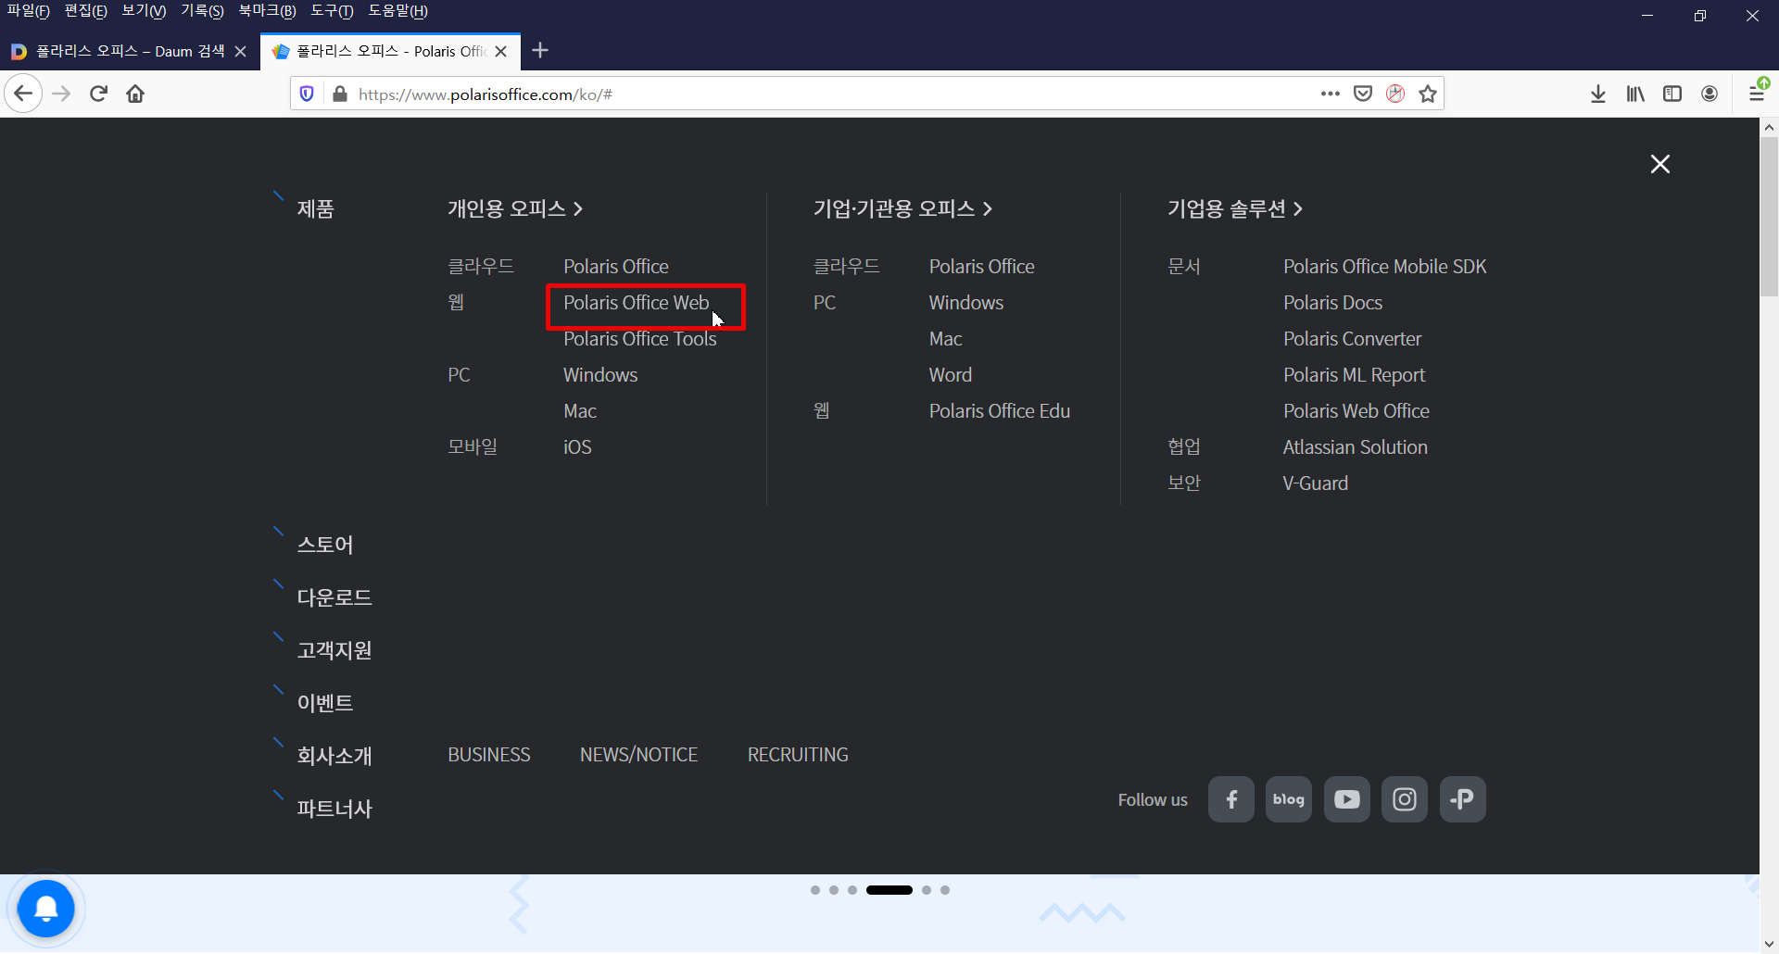The width and height of the screenshot is (1779, 954).
Task: Bookmark this page with the star
Action: (1428, 94)
